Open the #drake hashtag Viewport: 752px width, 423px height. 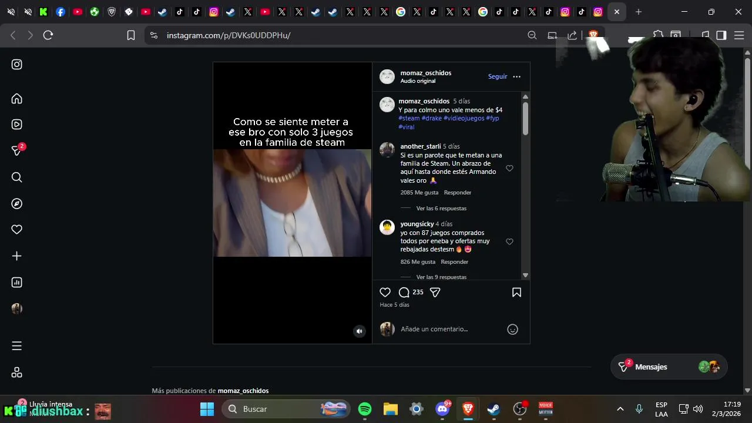click(432, 118)
